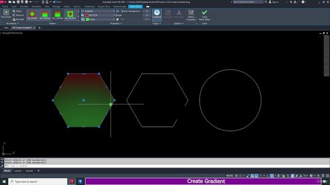Screen dimensions: 330x185
Task: Click the Windows taskbar search box
Action: click(38, 181)
